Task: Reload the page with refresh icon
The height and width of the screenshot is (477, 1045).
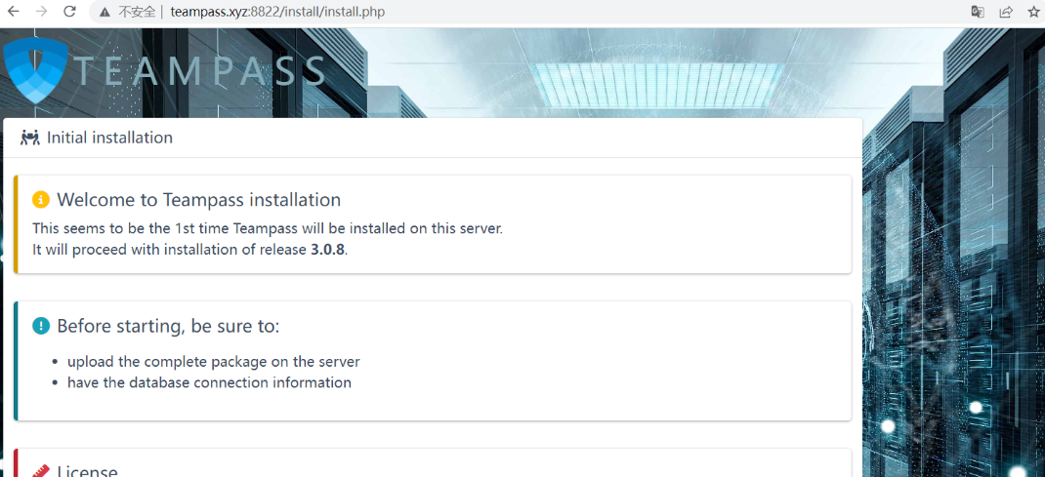Action: point(69,12)
